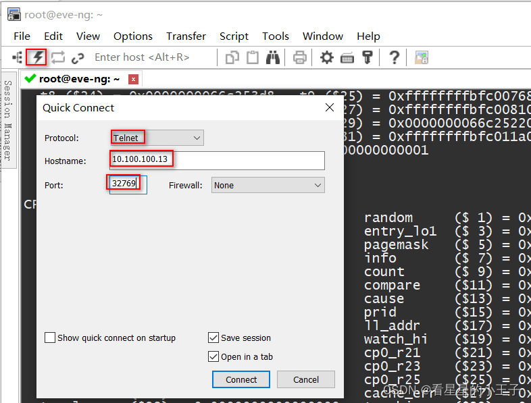Click the Quick Connect lightning bolt icon
Image resolution: width=531 pixels, height=403 pixels.
[x=37, y=57]
